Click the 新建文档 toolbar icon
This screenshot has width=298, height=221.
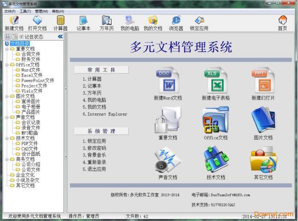[14, 23]
